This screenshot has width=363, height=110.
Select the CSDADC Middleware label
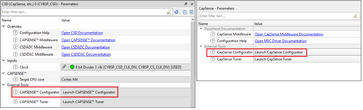tap(36, 47)
